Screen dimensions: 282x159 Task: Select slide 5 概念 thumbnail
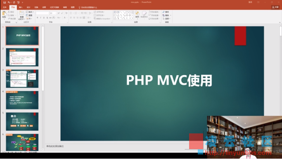coord(22,121)
